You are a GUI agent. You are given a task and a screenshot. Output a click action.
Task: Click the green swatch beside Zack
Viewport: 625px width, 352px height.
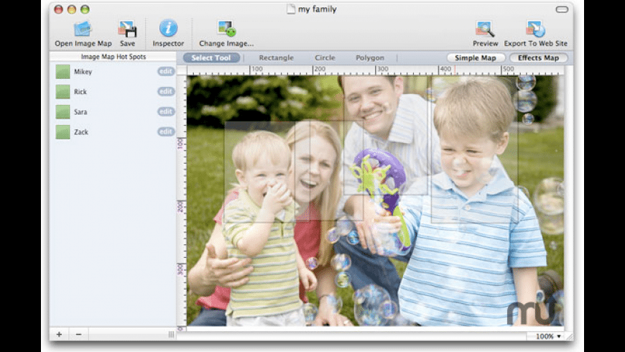tap(62, 132)
